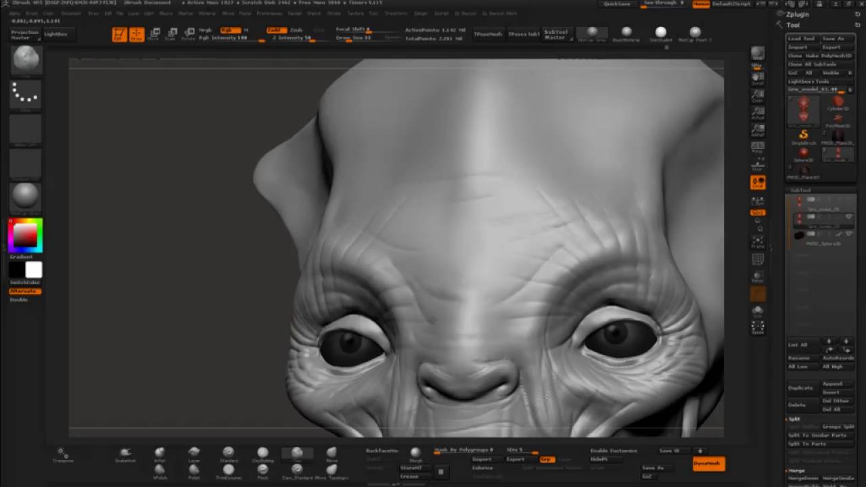This screenshot has height=487, width=866.
Task: Open Projection Master
Action: pos(25,34)
